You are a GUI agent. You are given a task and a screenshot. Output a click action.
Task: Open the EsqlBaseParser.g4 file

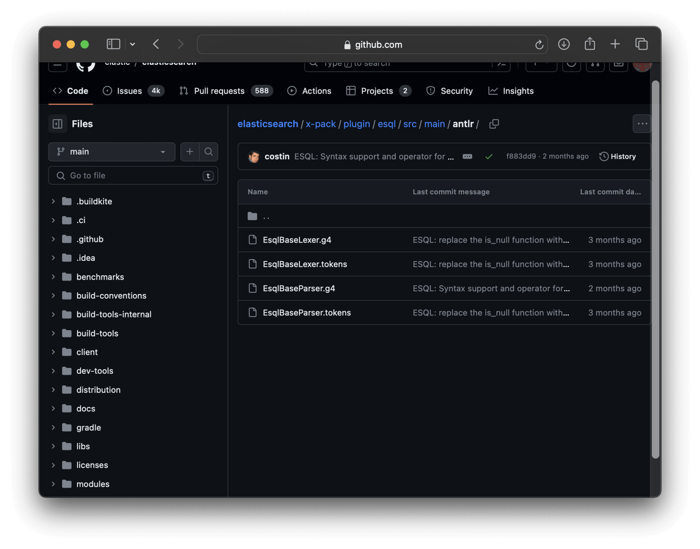(x=298, y=288)
